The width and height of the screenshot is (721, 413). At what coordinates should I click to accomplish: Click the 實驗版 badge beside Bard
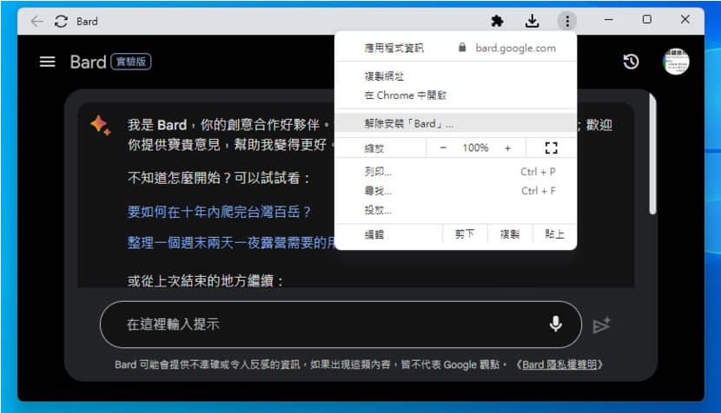click(x=131, y=62)
